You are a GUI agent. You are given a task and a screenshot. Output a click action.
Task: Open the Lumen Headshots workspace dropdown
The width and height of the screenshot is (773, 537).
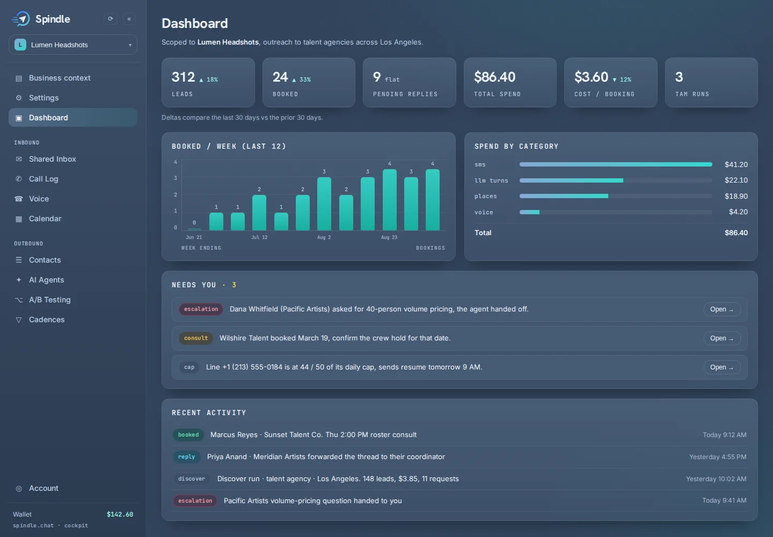coord(73,45)
